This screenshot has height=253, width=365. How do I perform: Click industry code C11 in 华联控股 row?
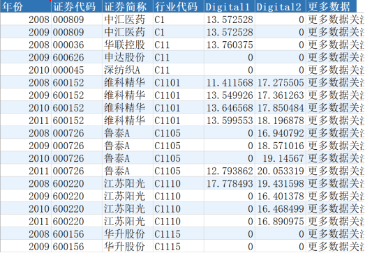click(179, 45)
